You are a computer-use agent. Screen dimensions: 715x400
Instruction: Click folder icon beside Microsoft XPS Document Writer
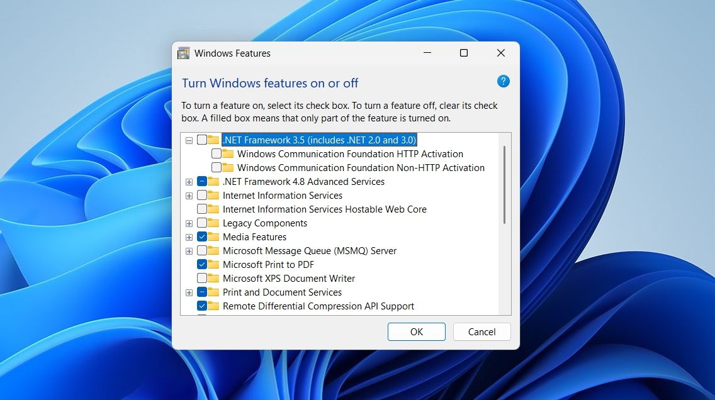pos(213,279)
